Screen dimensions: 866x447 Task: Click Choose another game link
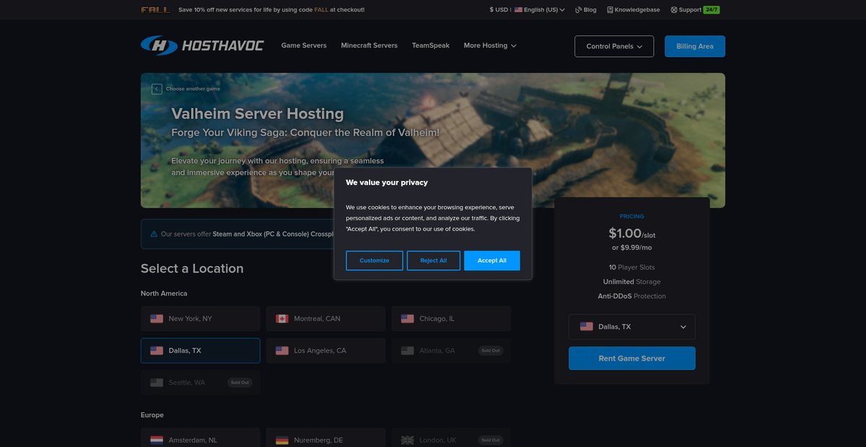193,89
